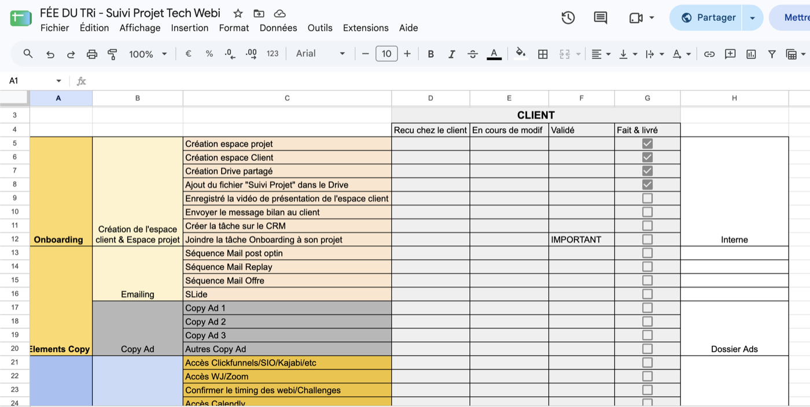Open the dropdown arrow next to Partager

(752, 18)
